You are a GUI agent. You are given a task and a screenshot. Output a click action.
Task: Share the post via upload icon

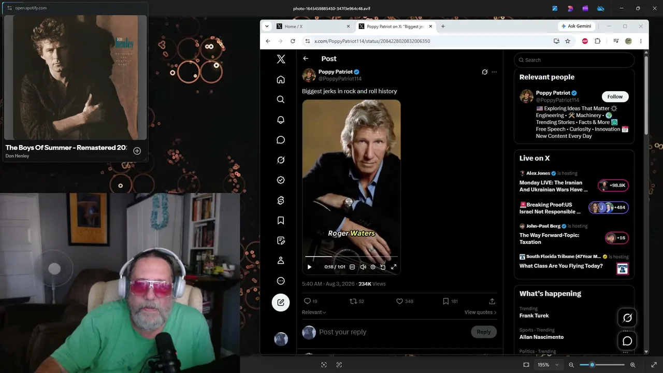492,301
